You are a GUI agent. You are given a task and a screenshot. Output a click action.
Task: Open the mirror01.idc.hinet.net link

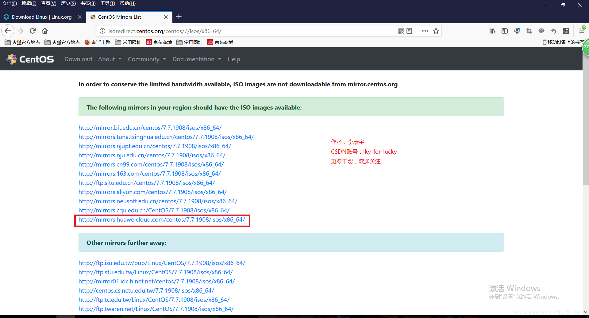[156, 281]
